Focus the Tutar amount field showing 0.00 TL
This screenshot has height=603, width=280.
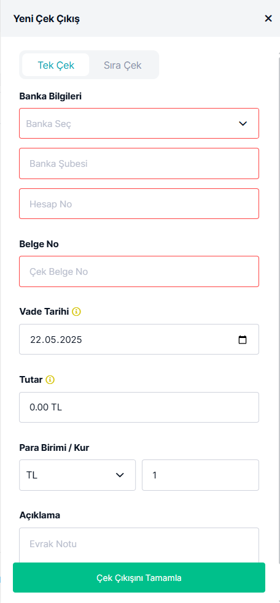coord(139,407)
